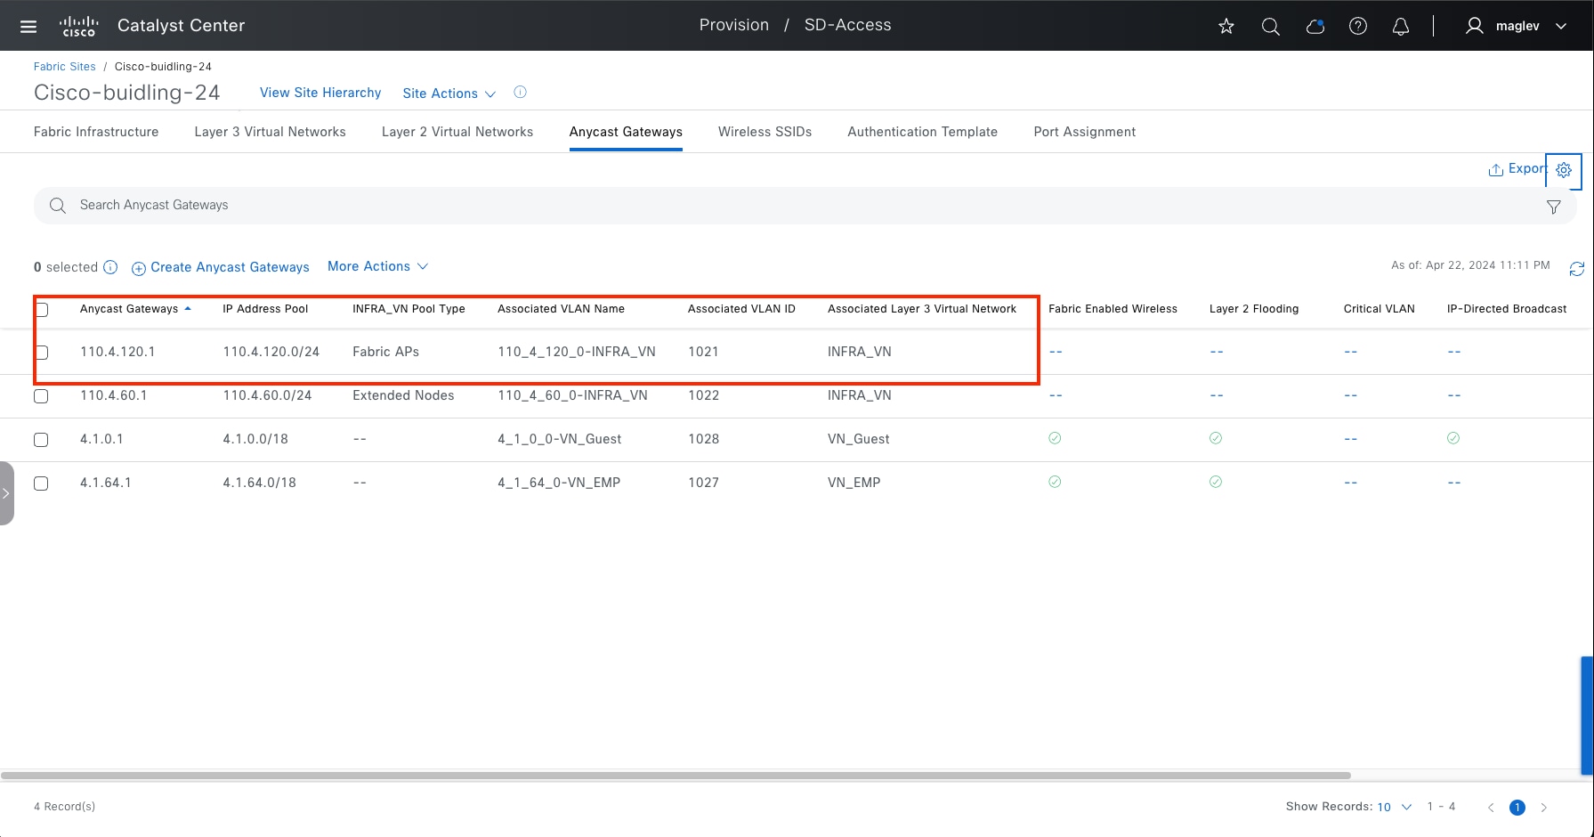Image resolution: width=1594 pixels, height=837 pixels.
Task: Open the help question mark icon
Action: click(1357, 27)
